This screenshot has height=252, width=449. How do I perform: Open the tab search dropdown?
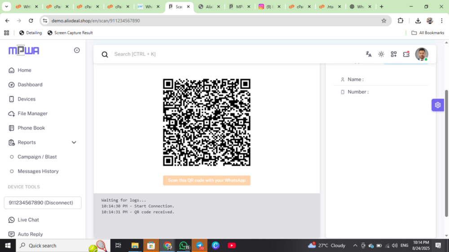pyautogui.click(x=6, y=7)
